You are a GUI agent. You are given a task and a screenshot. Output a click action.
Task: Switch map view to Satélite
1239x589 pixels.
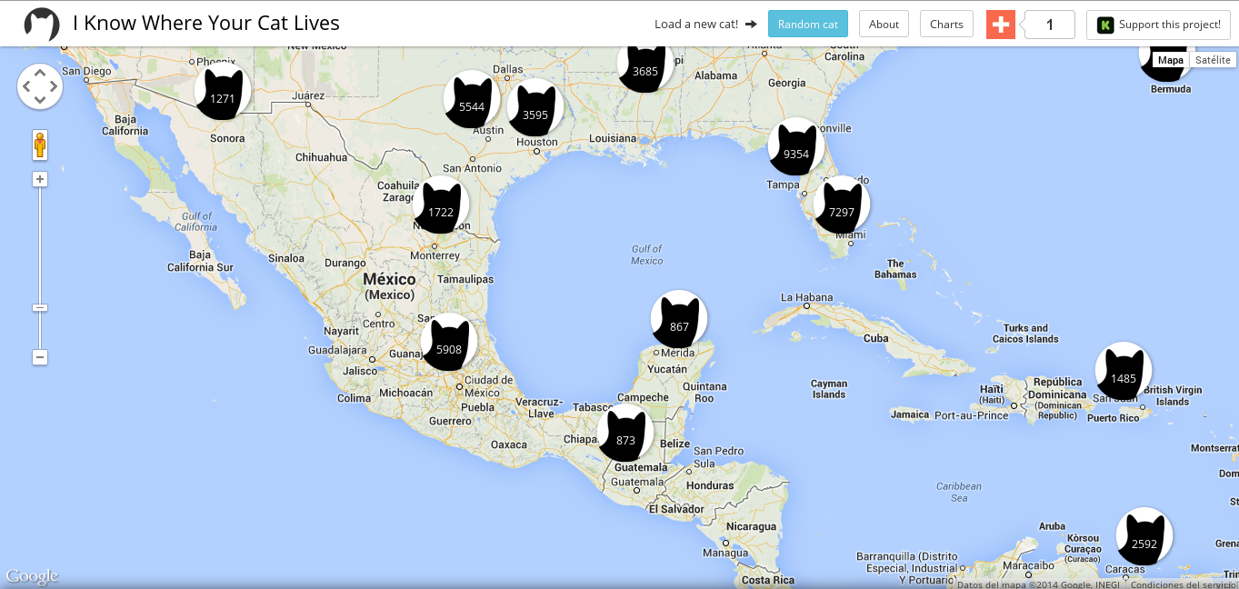(x=1213, y=60)
